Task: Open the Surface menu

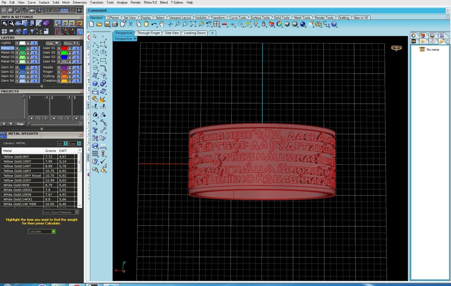Action: (x=44, y=3)
